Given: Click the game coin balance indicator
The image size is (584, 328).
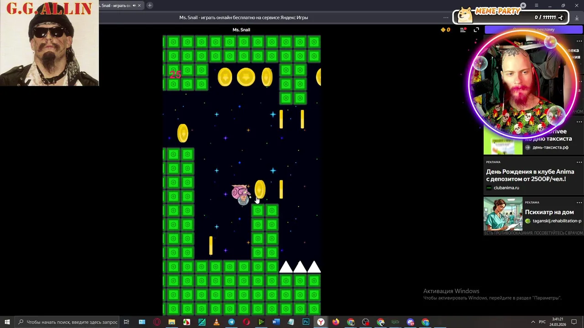Looking at the screenshot, I should [445, 30].
